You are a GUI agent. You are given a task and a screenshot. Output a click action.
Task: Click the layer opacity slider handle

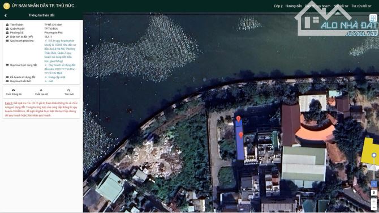click(374, 155)
